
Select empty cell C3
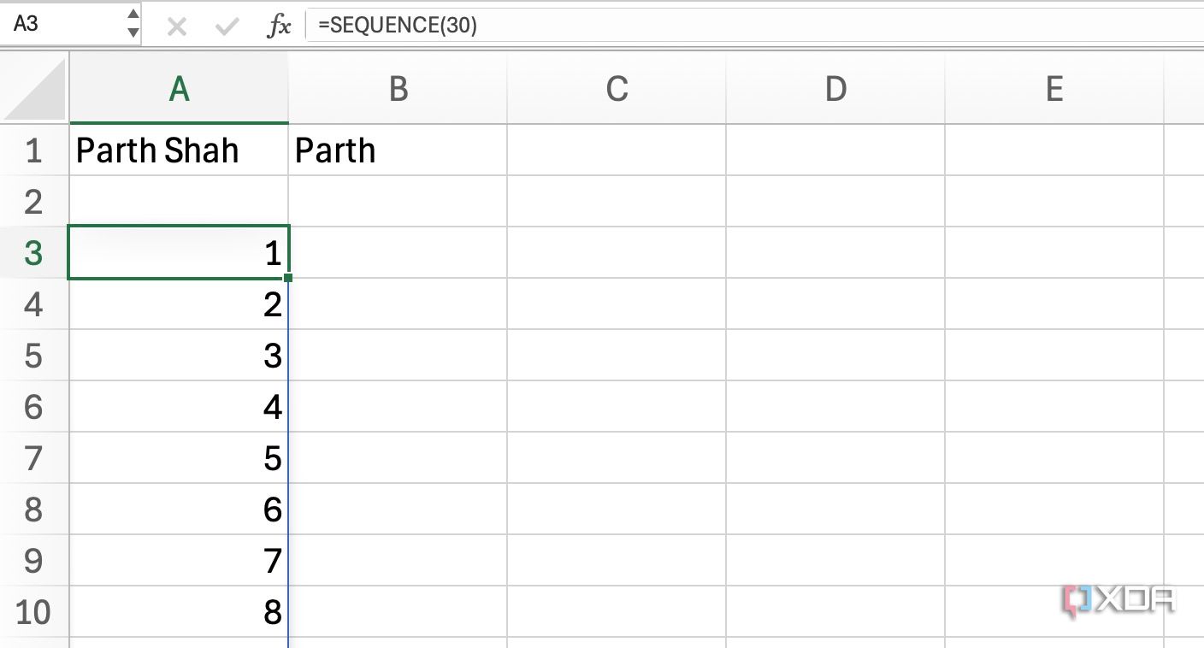pos(617,253)
